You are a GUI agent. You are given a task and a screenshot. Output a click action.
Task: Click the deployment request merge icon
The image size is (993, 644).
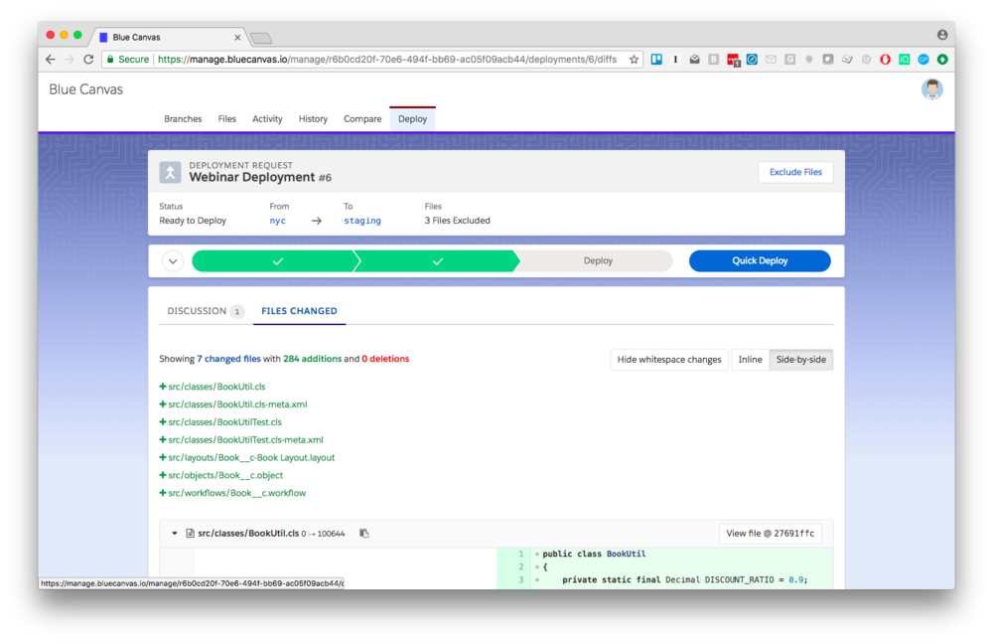(x=170, y=172)
